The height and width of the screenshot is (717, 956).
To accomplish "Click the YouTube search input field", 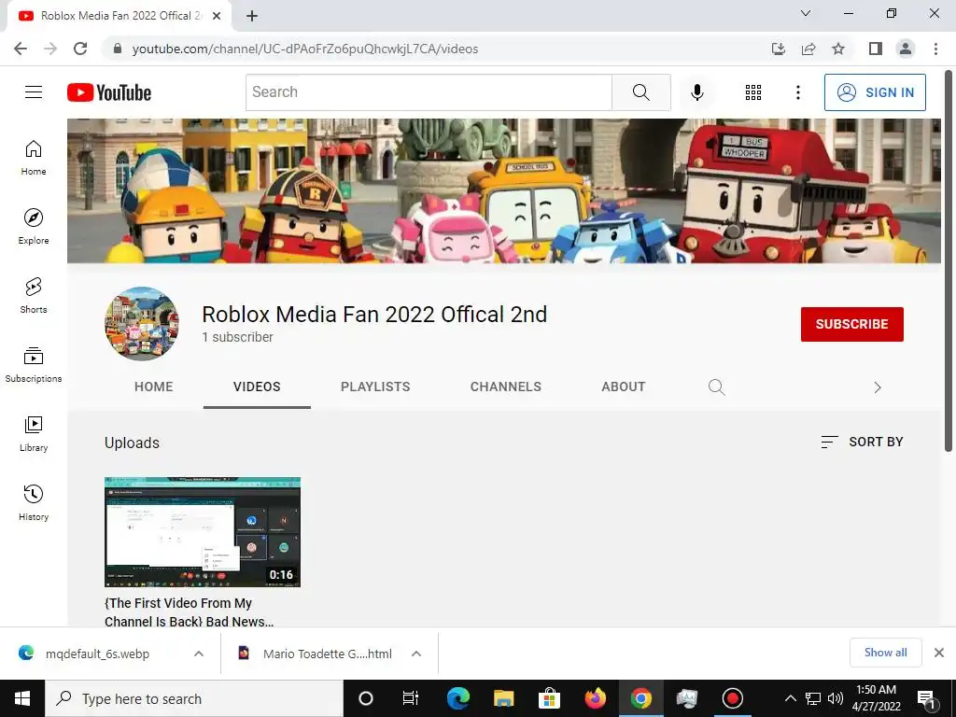I will (429, 92).
